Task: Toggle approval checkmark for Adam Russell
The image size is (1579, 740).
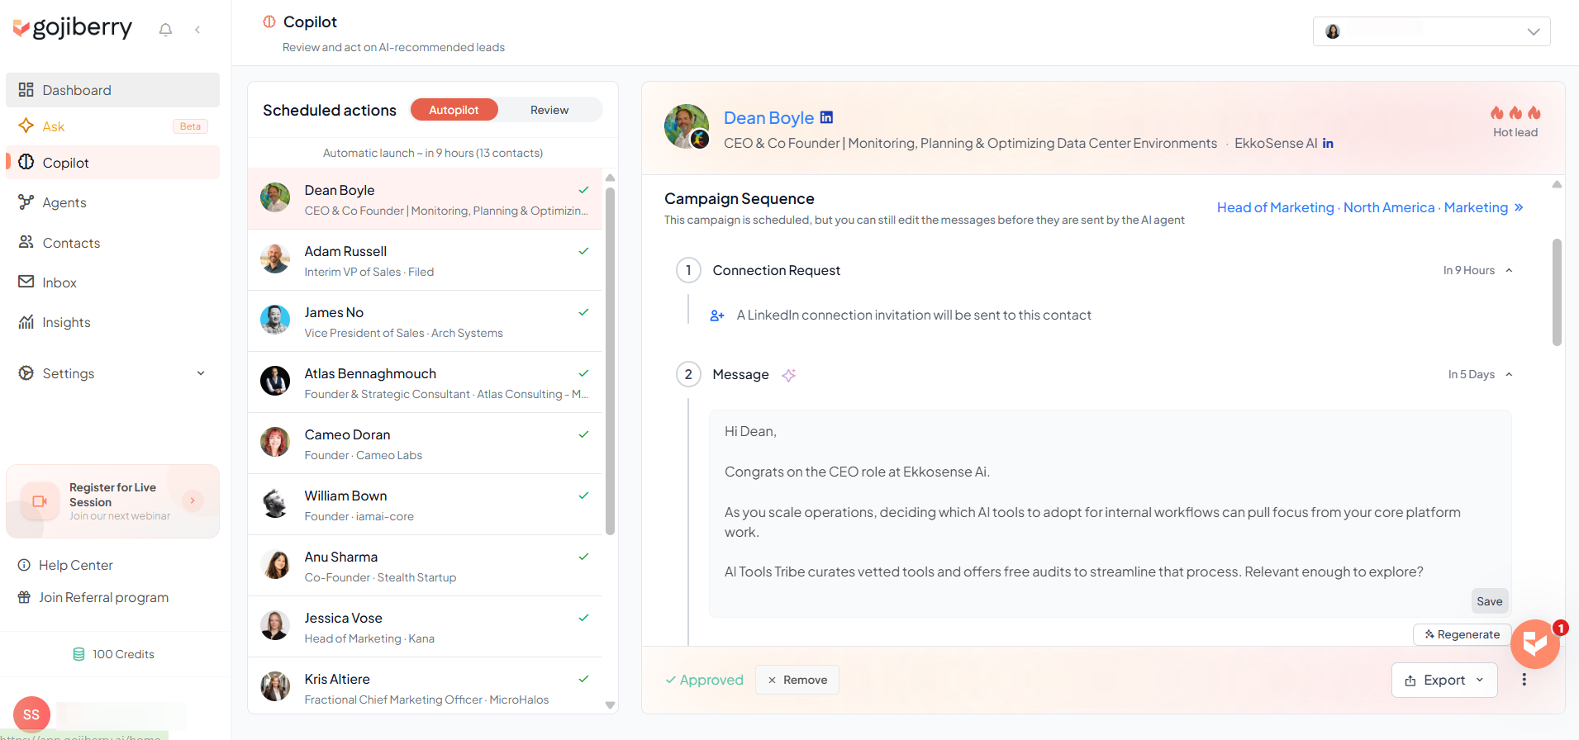Action: tap(583, 251)
